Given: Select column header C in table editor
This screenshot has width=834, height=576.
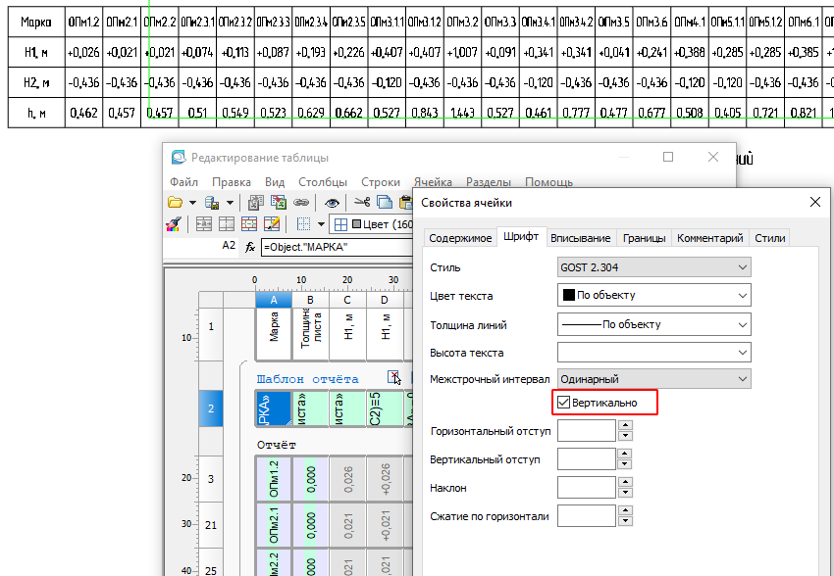Looking at the screenshot, I should pos(346,300).
